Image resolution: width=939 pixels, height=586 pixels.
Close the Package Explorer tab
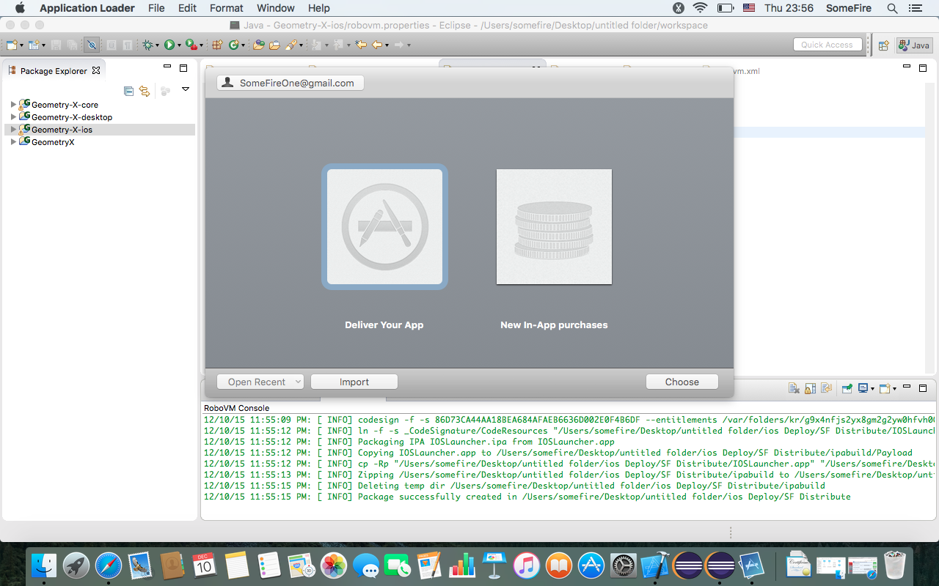[x=96, y=71]
